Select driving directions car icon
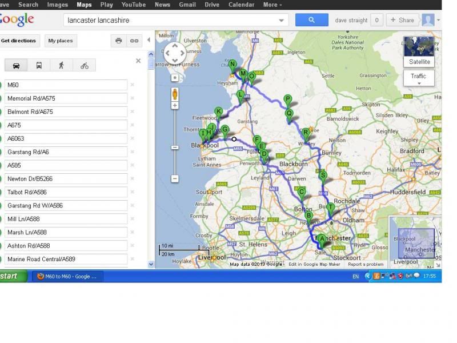457x343 pixels. [x=16, y=65]
